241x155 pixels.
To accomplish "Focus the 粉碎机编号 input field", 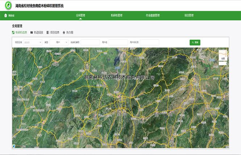I will click(x=90, y=42).
